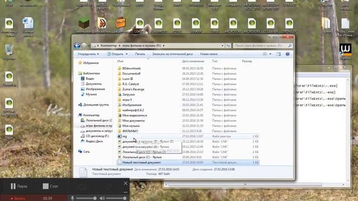Viewport: 358px width, 201px height.
Task: Create folder with Новая папка button
Action: (x=209, y=54)
